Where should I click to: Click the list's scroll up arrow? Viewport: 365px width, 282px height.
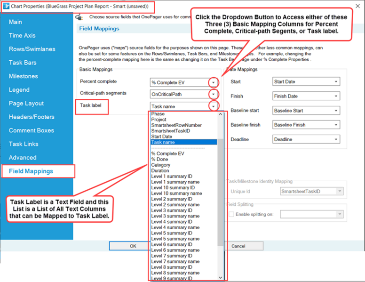tap(220, 114)
